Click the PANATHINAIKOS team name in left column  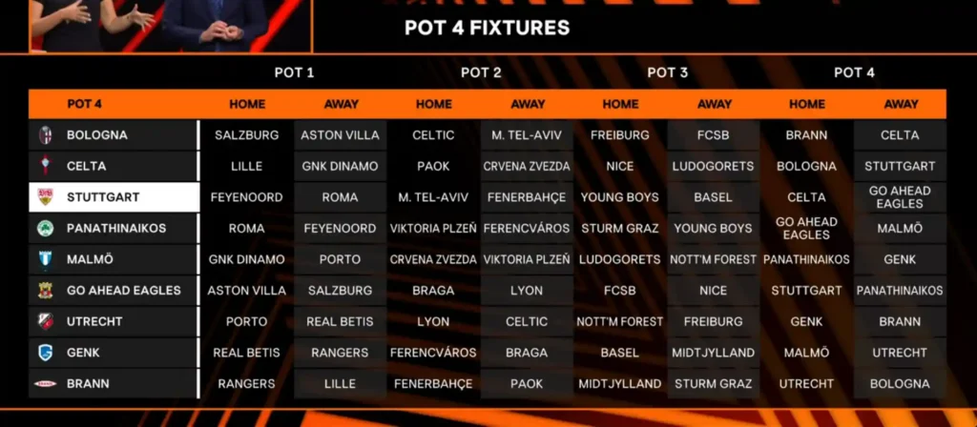[116, 229]
